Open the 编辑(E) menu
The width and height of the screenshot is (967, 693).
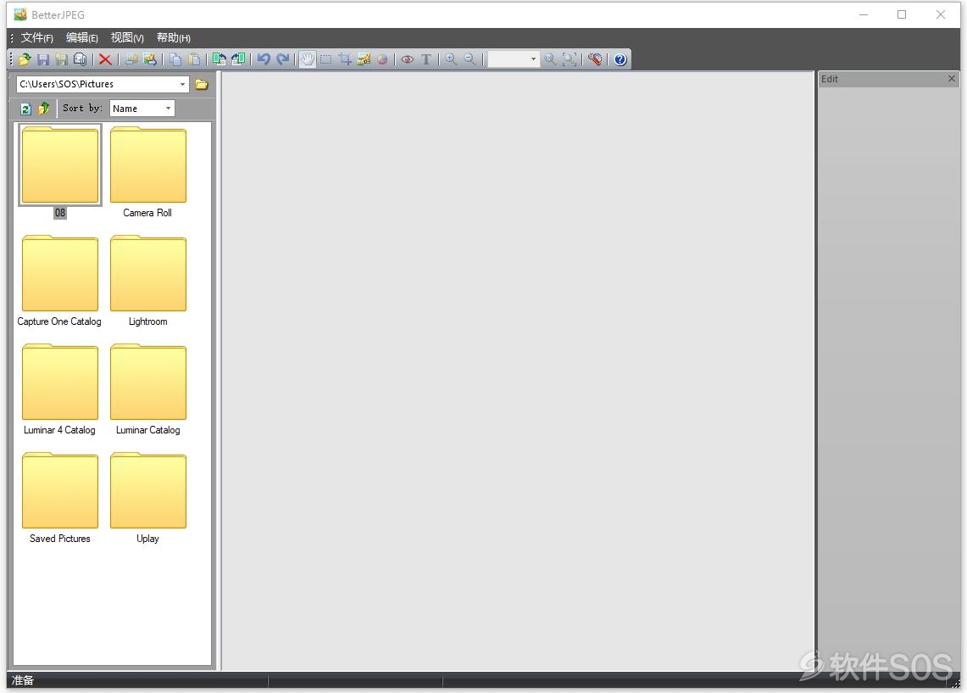pyautogui.click(x=82, y=37)
